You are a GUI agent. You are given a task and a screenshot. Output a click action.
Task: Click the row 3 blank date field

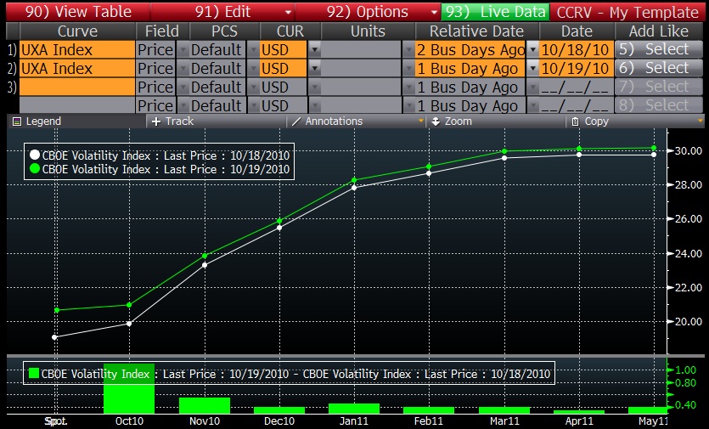click(x=576, y=87)
